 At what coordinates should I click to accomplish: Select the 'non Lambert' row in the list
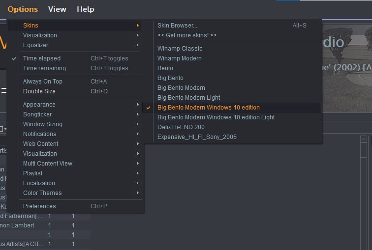click(45, 225)
